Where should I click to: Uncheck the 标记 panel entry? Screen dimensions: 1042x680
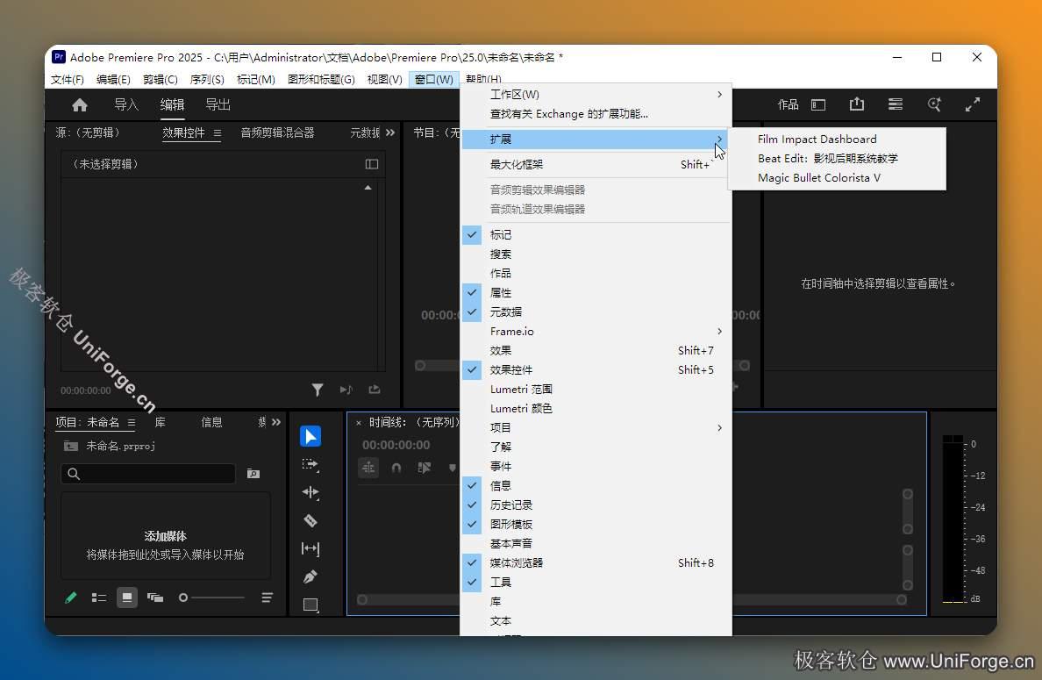(596, 234)
